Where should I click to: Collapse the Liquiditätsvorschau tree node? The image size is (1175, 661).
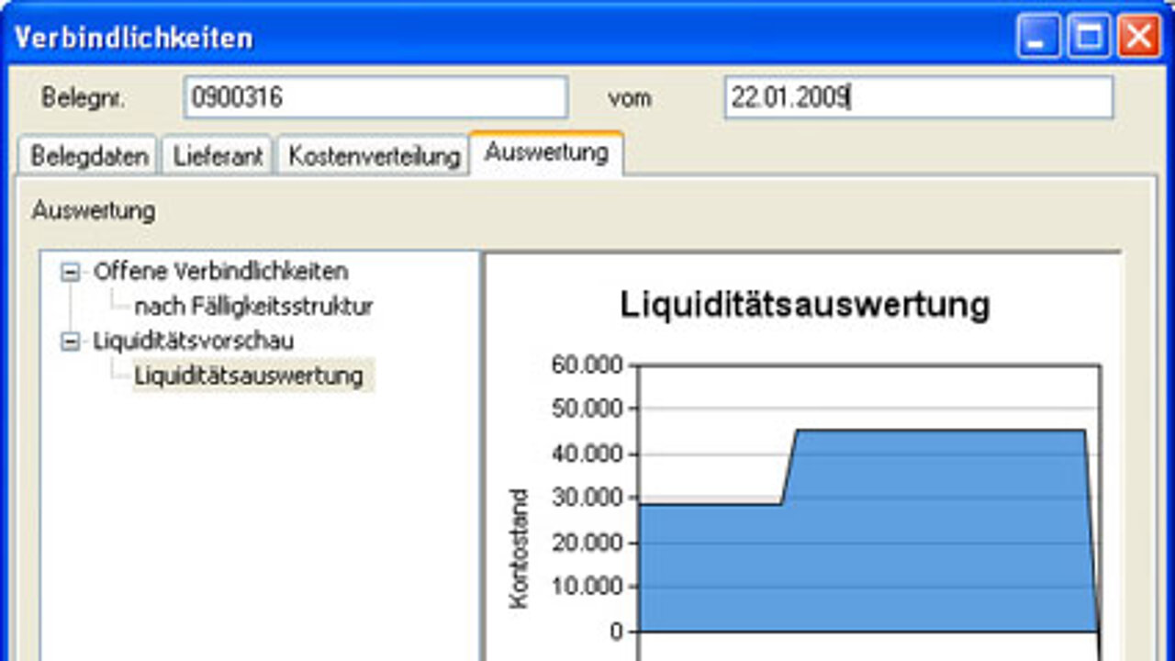tap(70, 342)
